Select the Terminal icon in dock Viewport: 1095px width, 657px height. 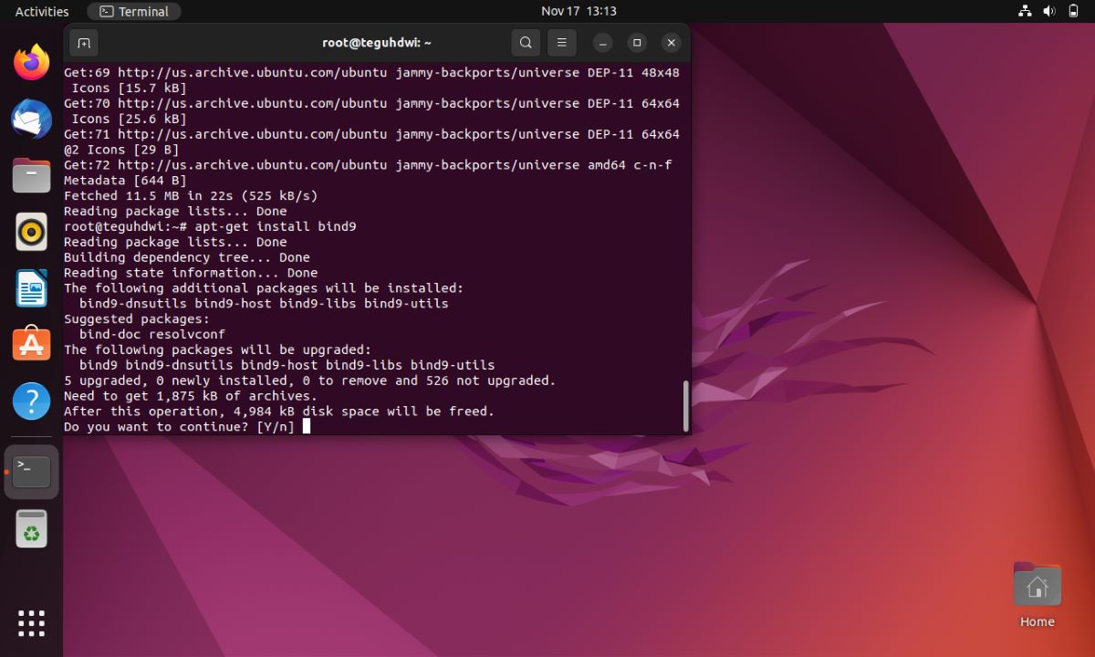click(31, 472)
